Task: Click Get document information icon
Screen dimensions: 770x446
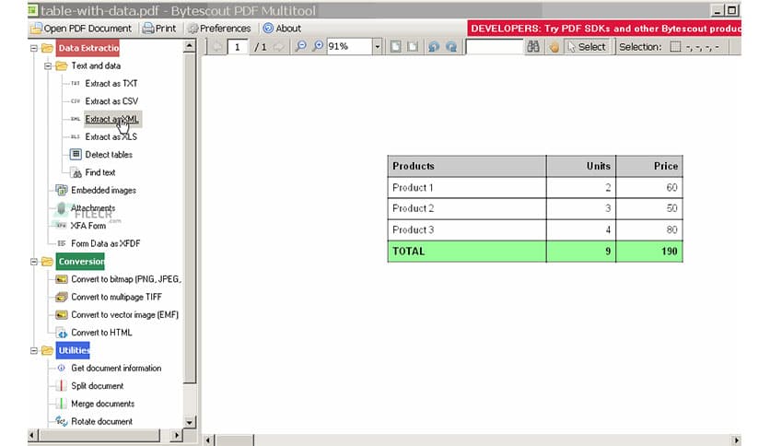Action: (62, 368)
